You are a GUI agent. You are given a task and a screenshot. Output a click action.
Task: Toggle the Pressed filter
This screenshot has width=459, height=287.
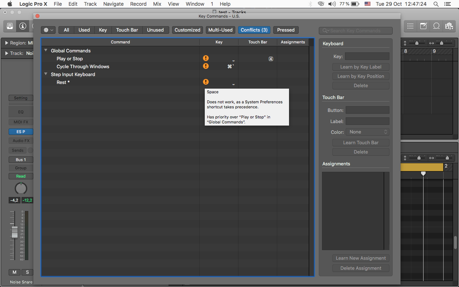coord(286,30)
